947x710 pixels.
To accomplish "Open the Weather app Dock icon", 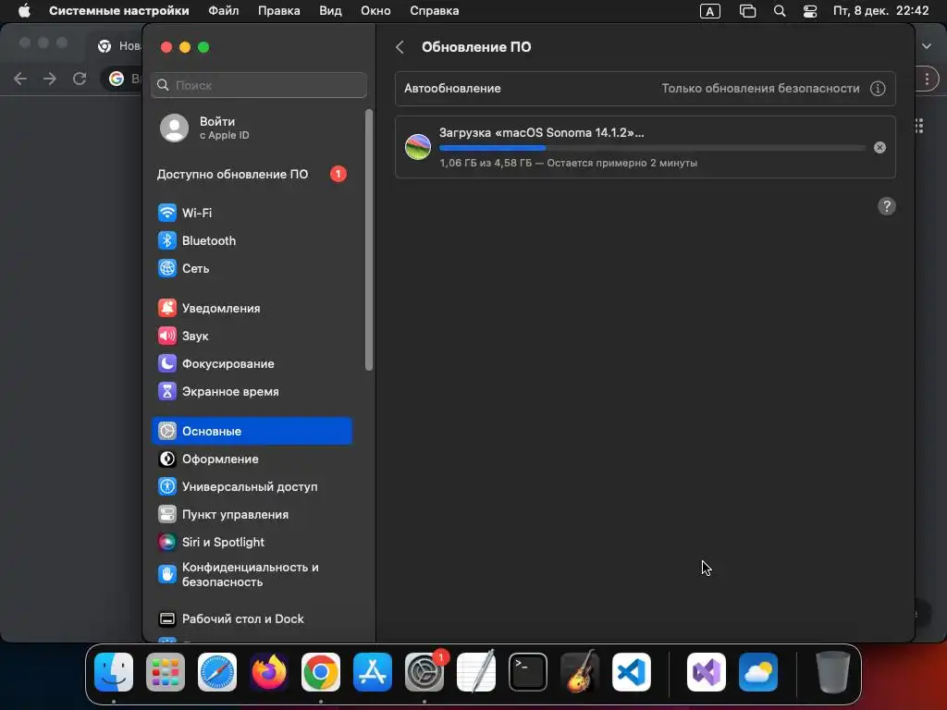I will pos(758,672).
